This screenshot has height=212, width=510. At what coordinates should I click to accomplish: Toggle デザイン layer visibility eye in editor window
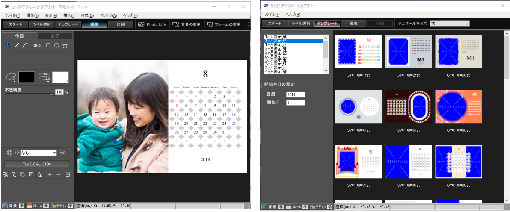tap(70, 206)
